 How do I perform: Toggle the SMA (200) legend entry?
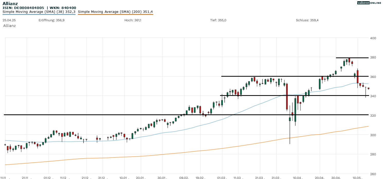(x=115, y=12)
